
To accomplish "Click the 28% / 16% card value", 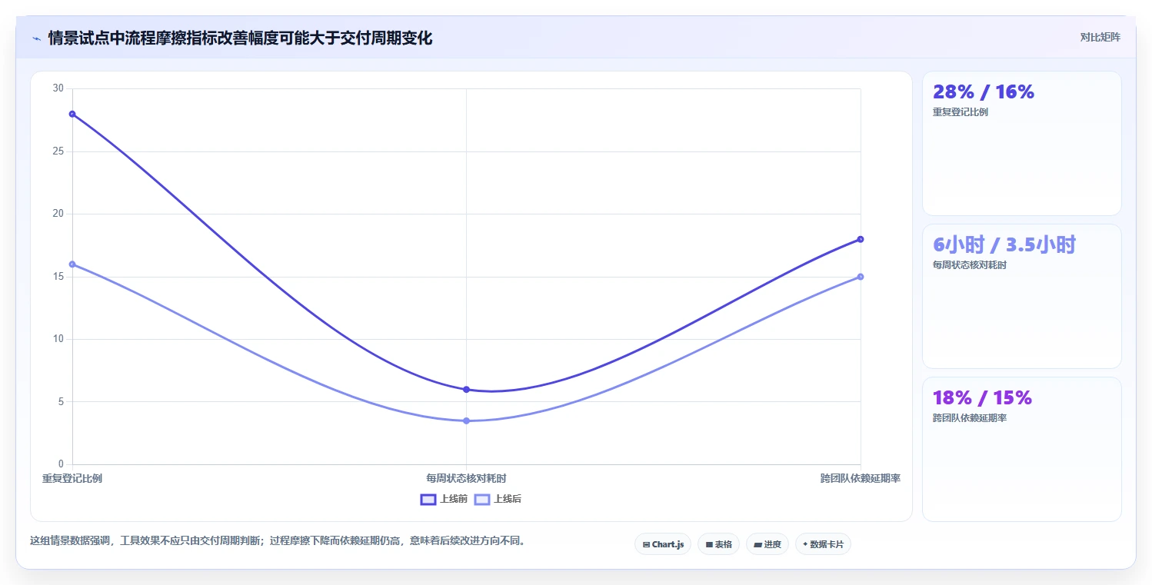I will (984, 92).
